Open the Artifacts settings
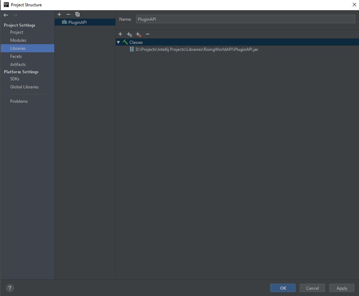 tap(18, 65)
